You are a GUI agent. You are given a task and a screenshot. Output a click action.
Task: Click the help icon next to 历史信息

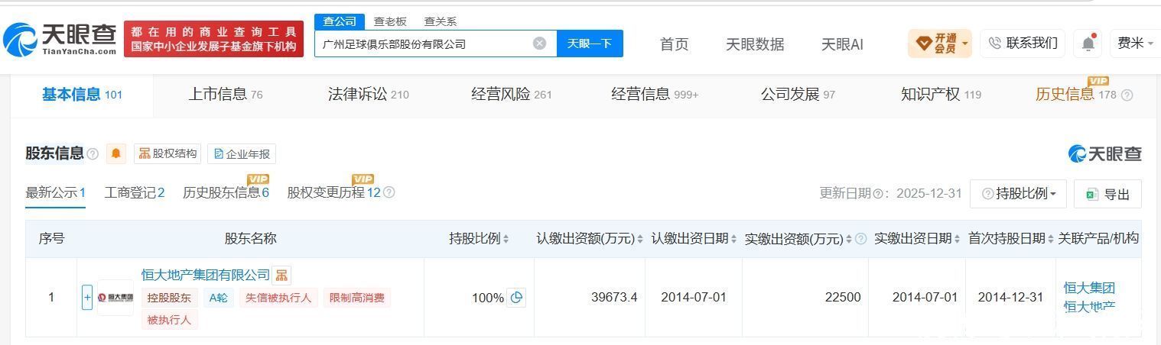click(1127, 95)
